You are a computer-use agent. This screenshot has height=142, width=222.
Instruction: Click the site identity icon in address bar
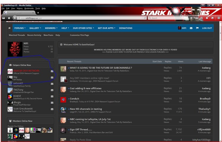[19, 18]
